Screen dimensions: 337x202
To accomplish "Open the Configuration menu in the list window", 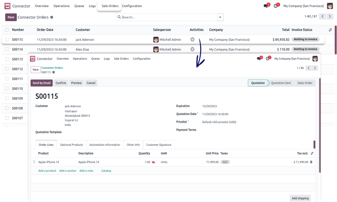I will (x=132, y=6).
